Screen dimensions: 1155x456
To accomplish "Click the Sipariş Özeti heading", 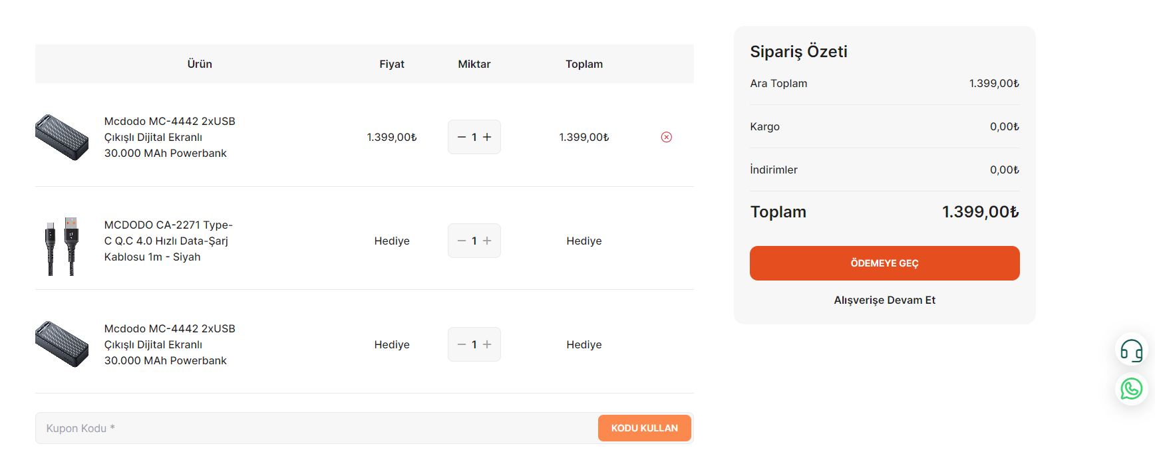I will [x=798, y=51].
